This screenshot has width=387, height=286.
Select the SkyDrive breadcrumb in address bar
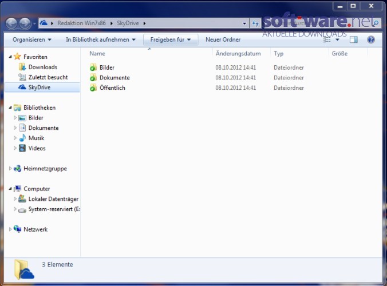[128, 23]
